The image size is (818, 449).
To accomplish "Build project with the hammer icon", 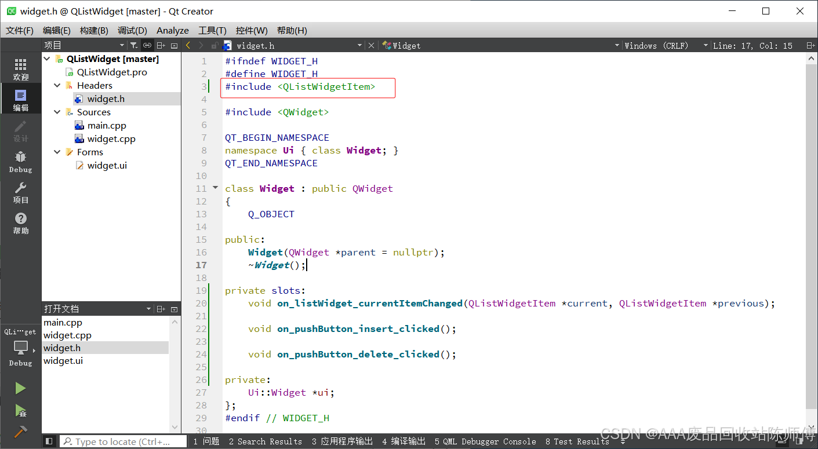I will click(x=20, y=432).
